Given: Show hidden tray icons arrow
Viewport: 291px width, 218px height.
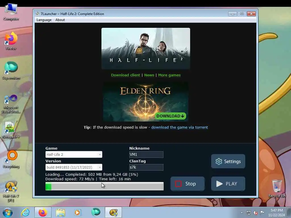Looking at the screenshot, I should click(242, 213).
